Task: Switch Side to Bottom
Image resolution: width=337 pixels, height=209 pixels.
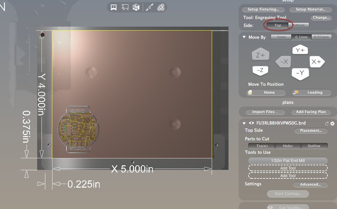Action: (x=299, y=25)
